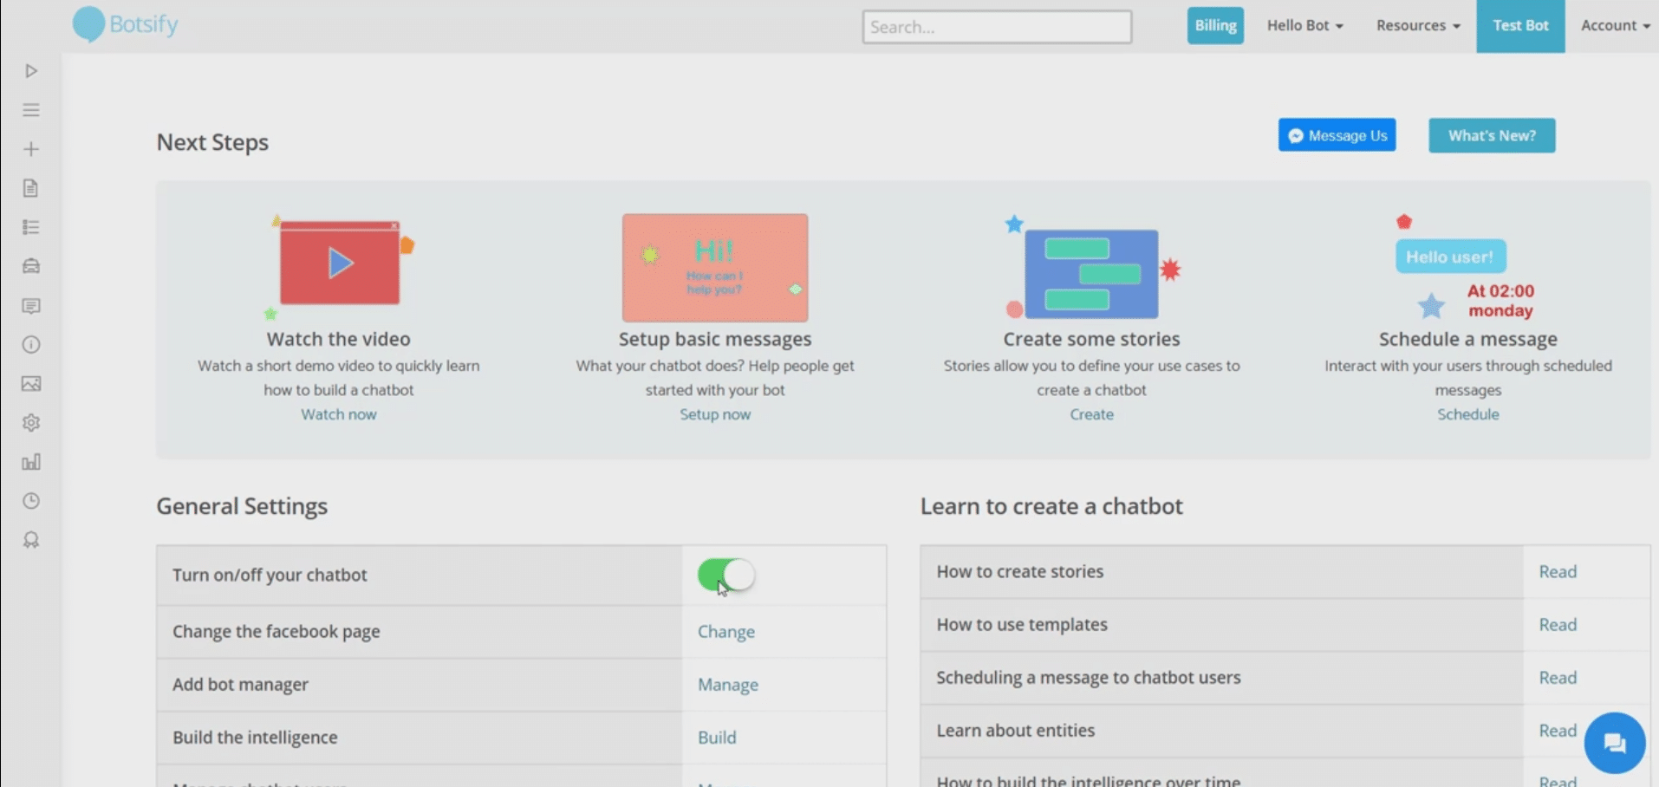Open the hamburger menu sidebar icon

coord(31,110)
